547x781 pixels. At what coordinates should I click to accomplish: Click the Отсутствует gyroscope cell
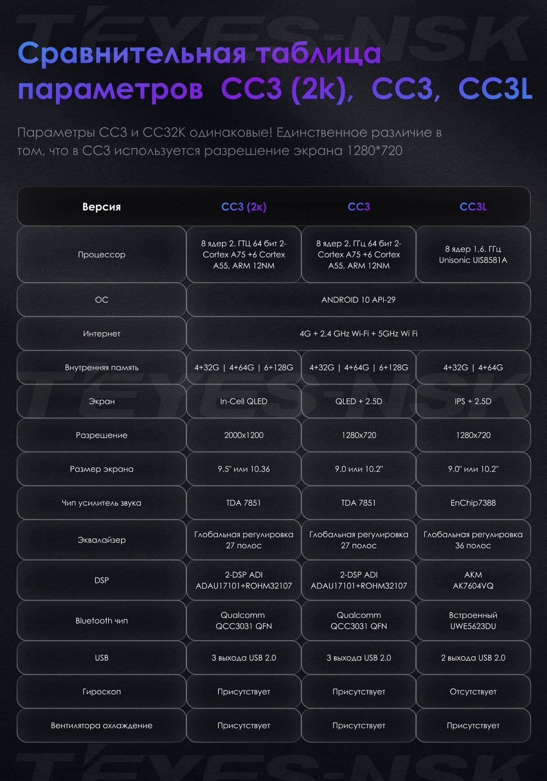point(473,691)
